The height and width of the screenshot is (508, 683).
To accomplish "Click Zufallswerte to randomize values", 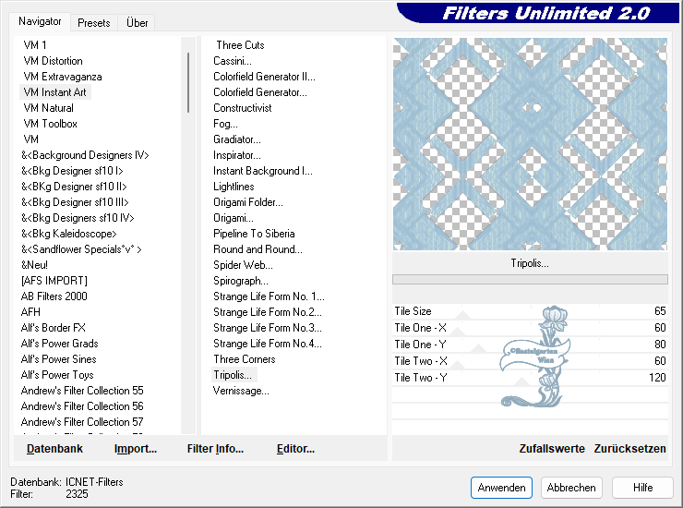I will pos(551,449).
